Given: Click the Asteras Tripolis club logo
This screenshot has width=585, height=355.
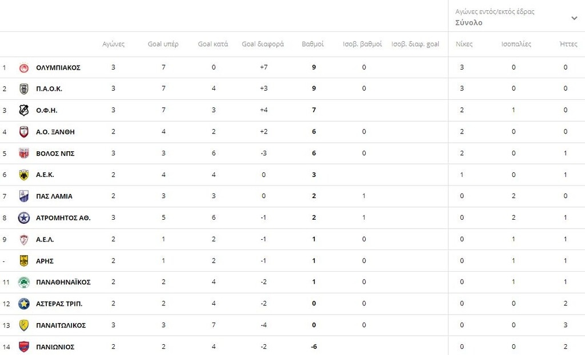Looking at the screenshot, I should [x=24, y=304].
